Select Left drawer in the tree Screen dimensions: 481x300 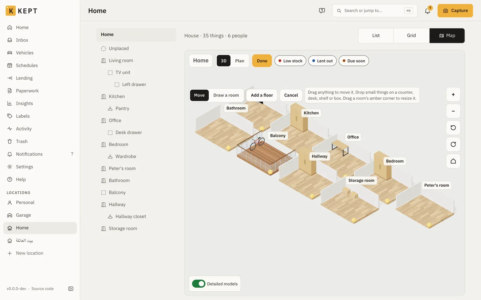pyautogui.click(x=136, y=85)
